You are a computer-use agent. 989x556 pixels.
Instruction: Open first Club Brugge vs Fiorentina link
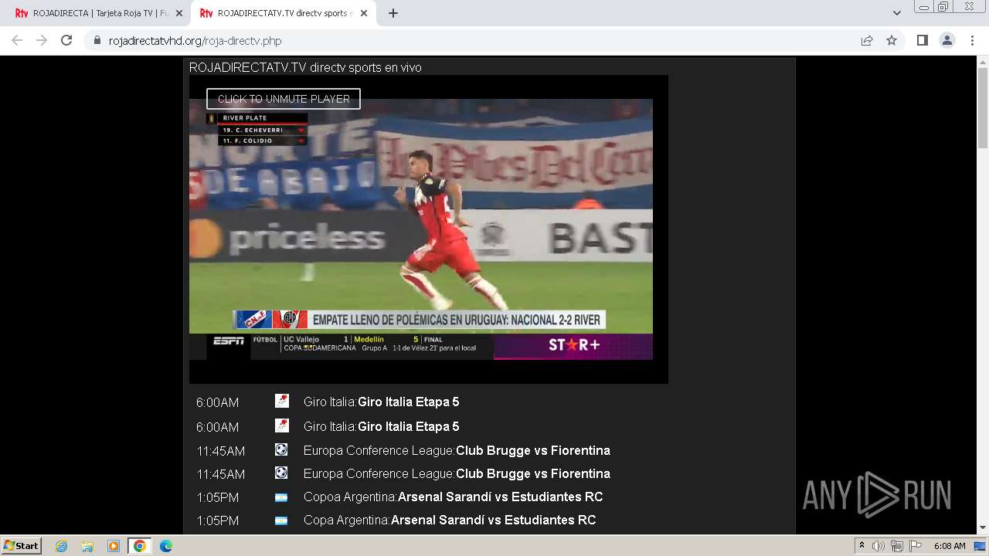pos(533,450)
